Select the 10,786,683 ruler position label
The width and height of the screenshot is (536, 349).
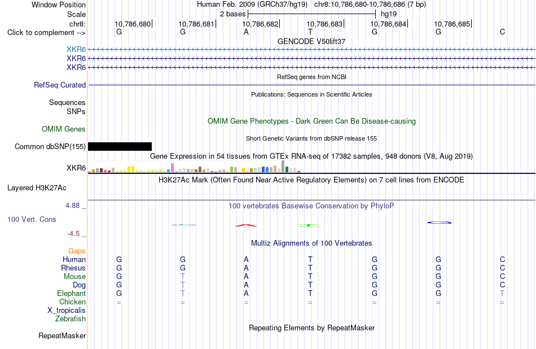tap(324, 24)
